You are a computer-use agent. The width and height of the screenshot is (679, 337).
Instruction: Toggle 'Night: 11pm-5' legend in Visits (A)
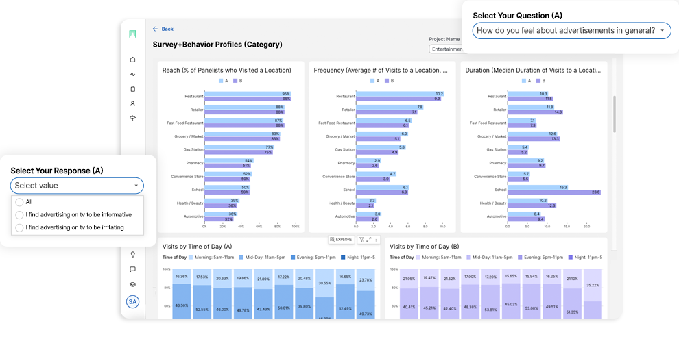pos(359,258)
